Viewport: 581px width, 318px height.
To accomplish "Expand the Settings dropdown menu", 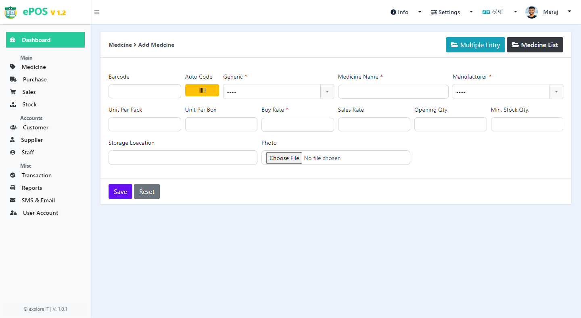I will point(452,12).
